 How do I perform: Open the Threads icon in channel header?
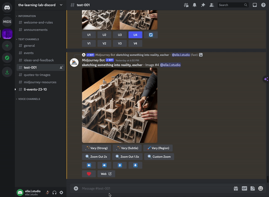pyautogui.click(x=186, y=5)
